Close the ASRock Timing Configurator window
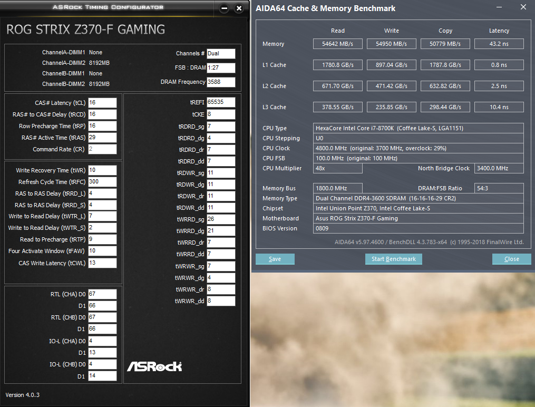The height and width of the screenshot is (407, 535). click(239, 8)
